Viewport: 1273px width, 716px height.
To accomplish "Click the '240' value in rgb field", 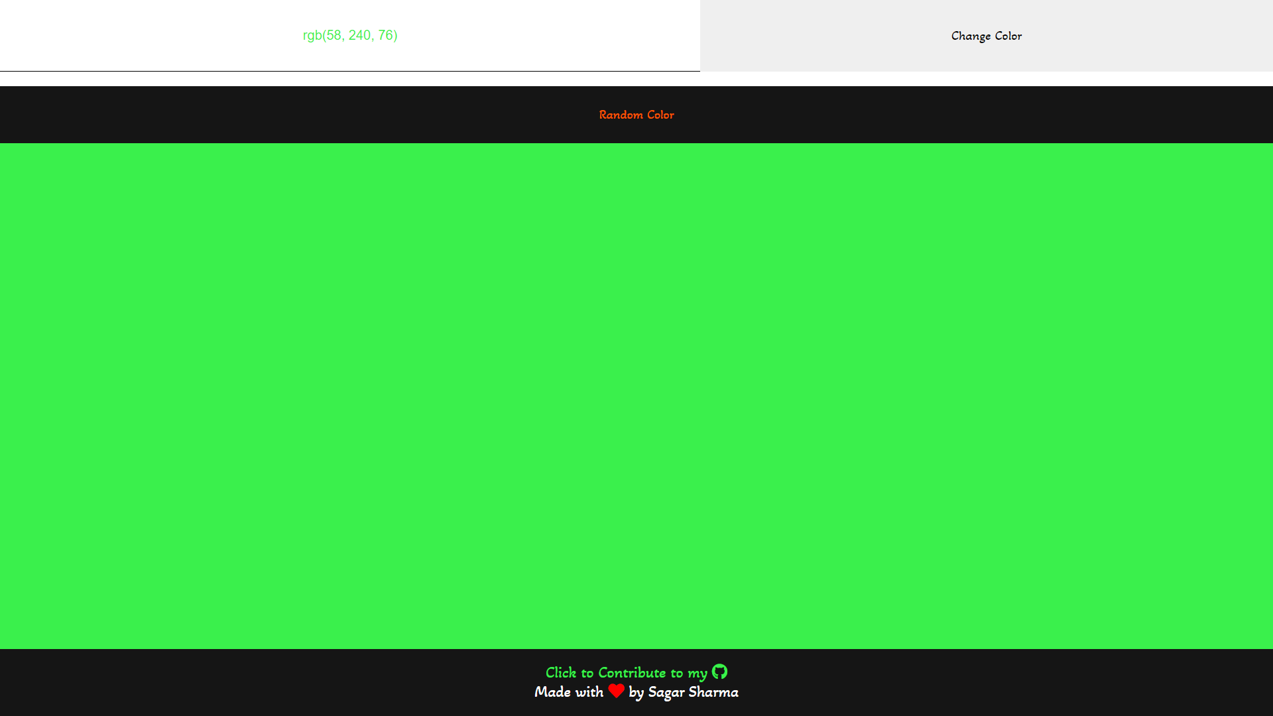I will (360, 35).
